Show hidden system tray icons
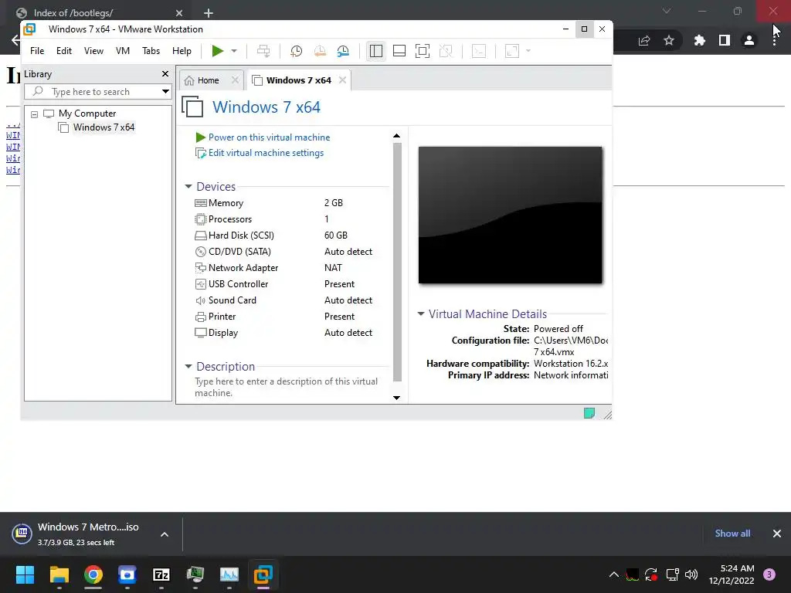The width and height of the screenshot is (791, 593). pos(614,574)
